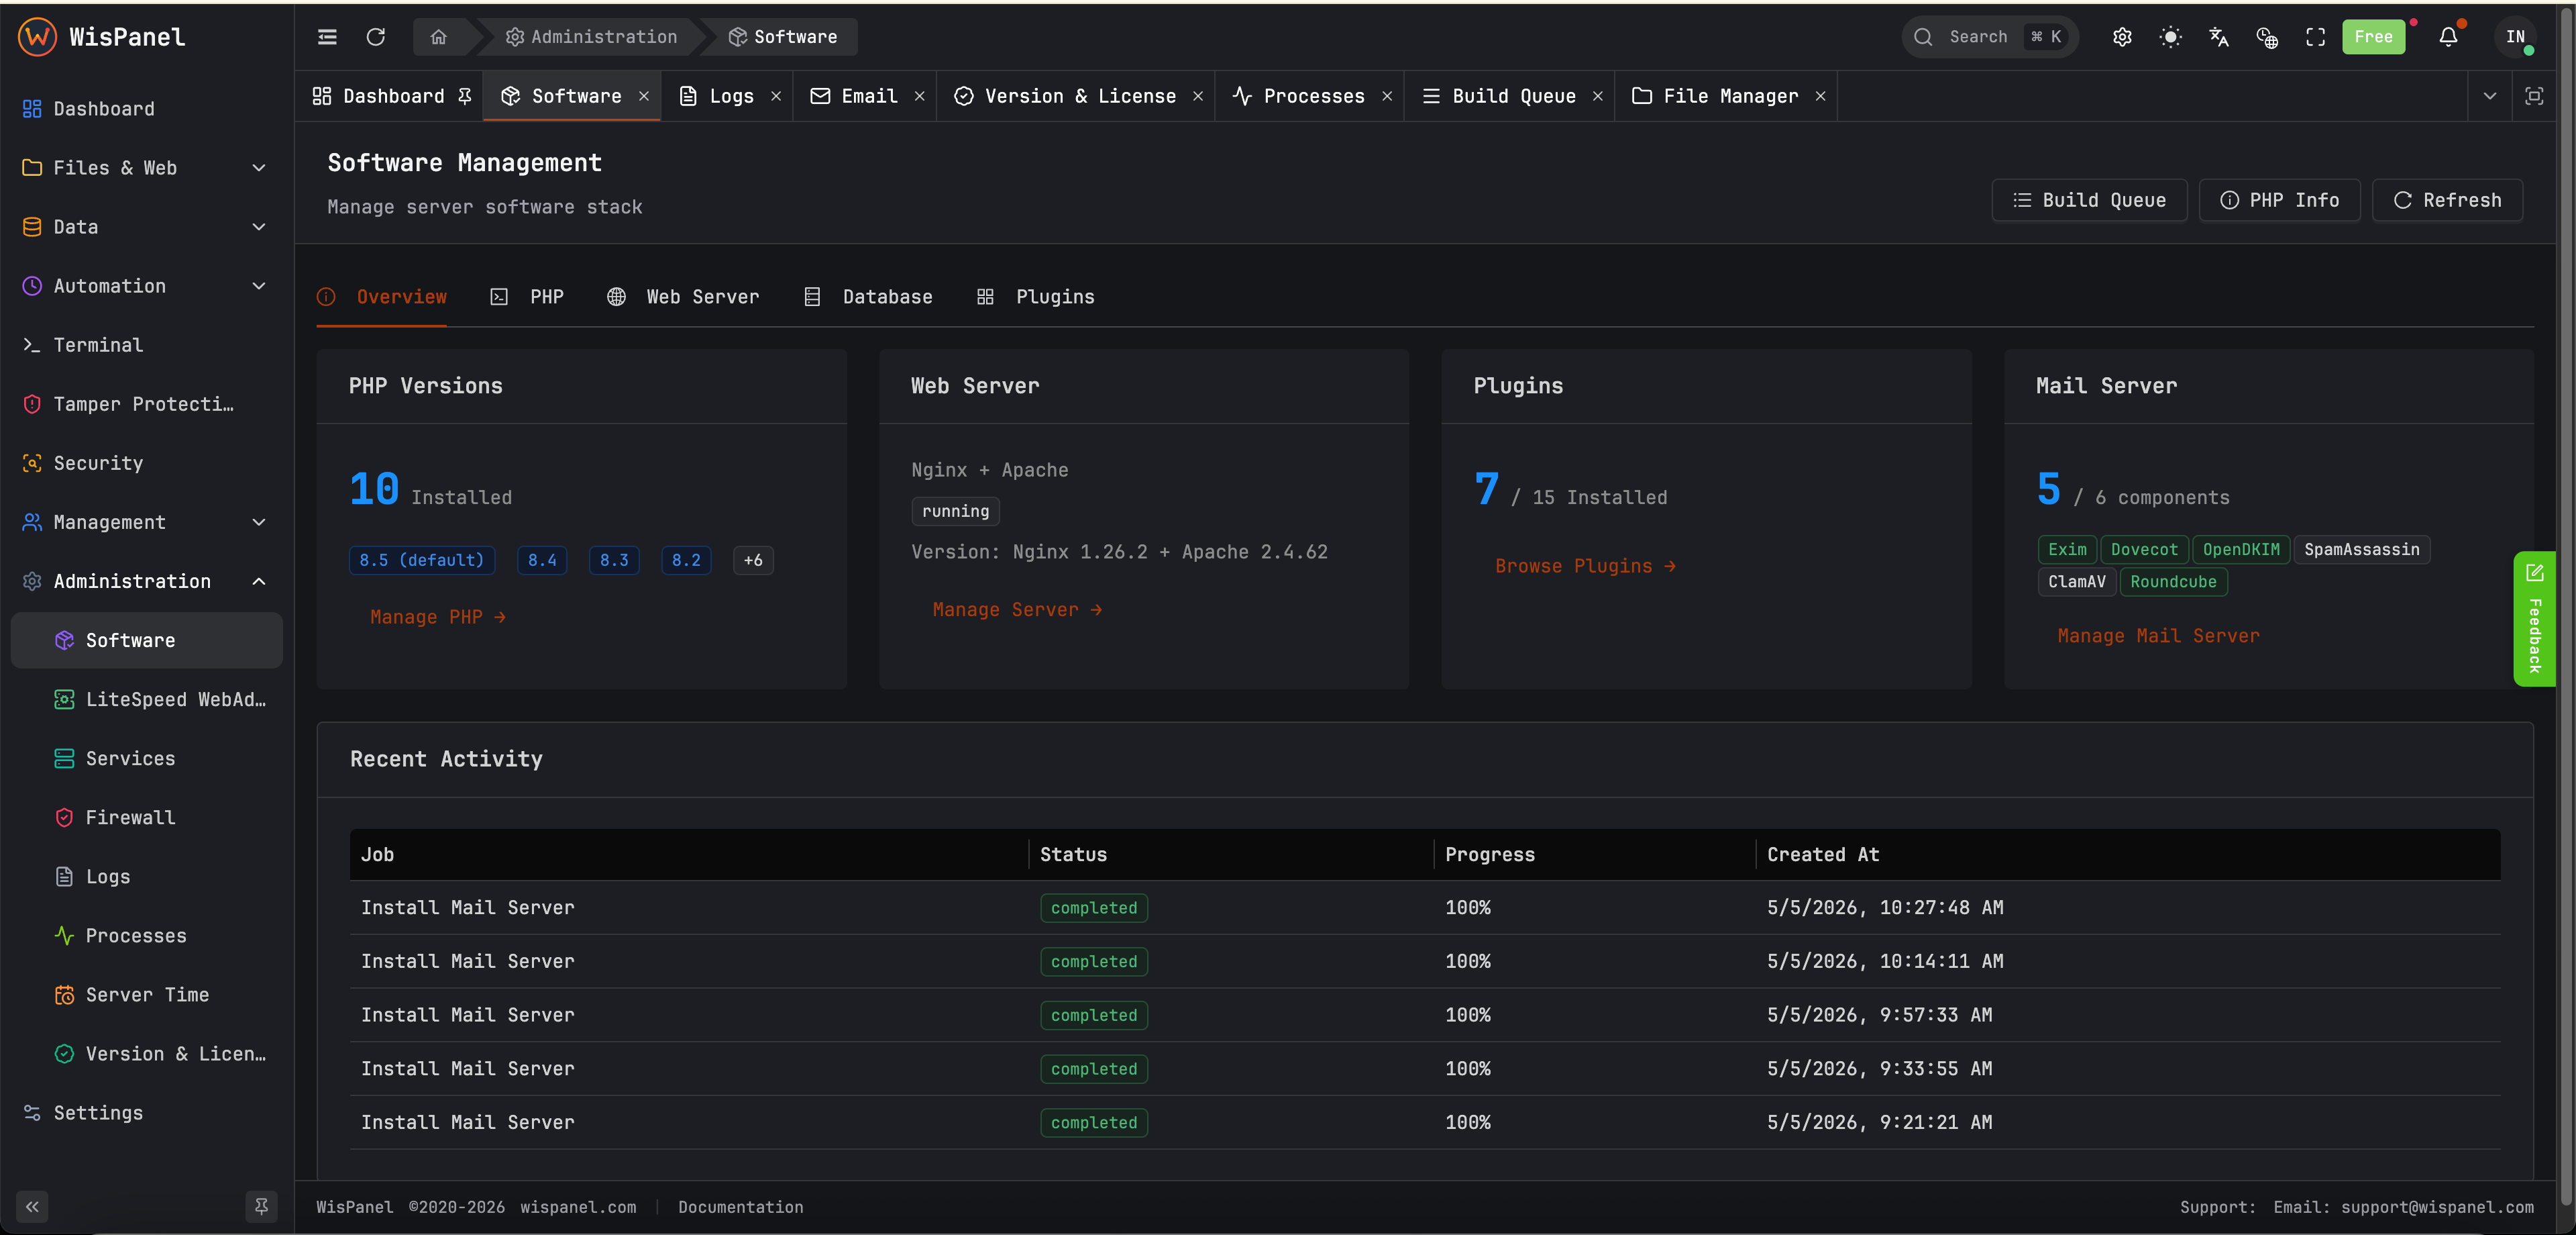
Task: Go to home breadcrumb icon
Action: click(x=438, y=37)
